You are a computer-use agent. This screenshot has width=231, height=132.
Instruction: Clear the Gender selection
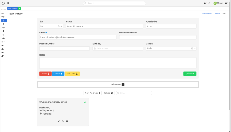point(192,48)
